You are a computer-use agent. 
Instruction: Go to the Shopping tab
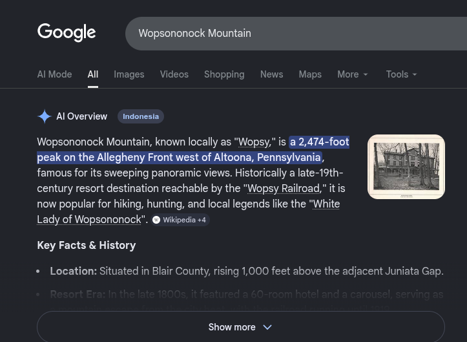pyautogui.click(x=224, y=74)
